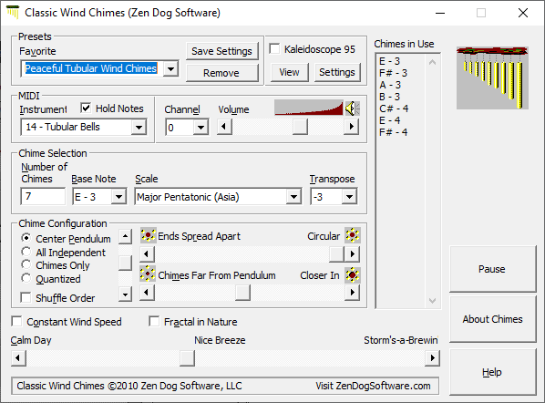The image size is (545, 403).
Task: Click the Ends Spread Apart icon
Action: point(148,235)
